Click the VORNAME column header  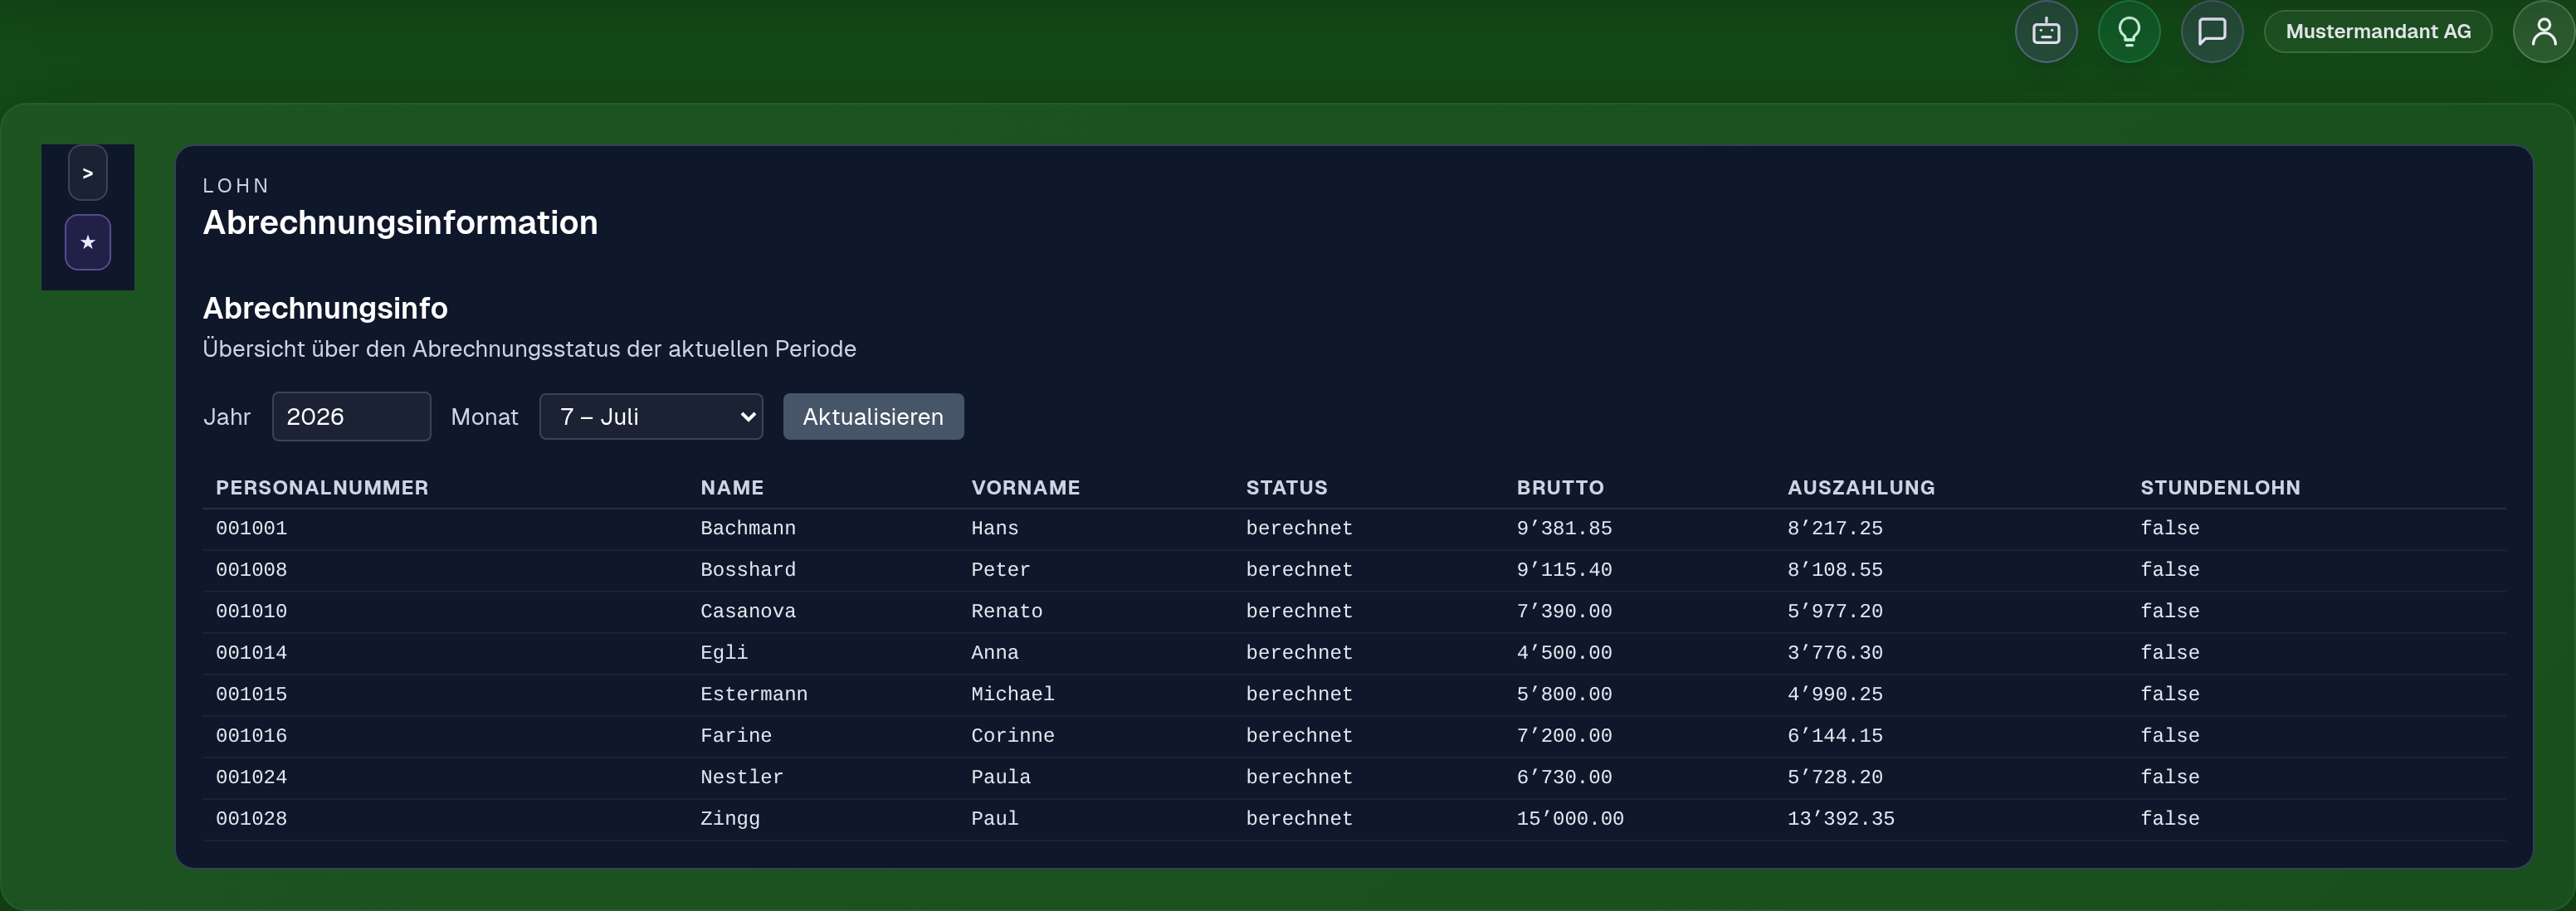[1025, 488]
